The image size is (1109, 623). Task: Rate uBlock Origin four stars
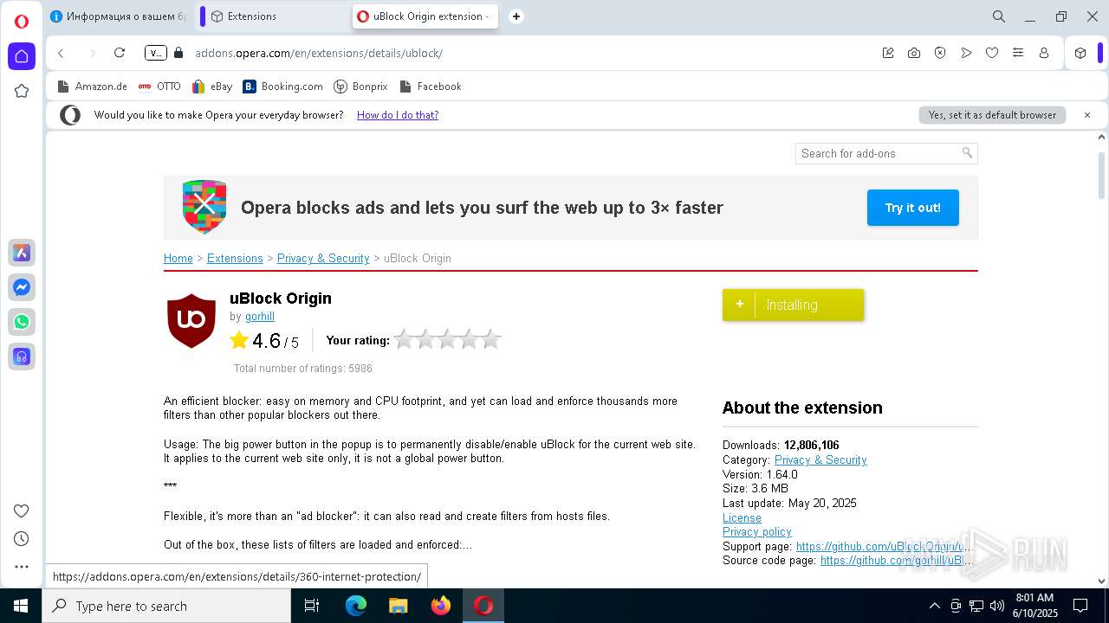(x=469, y=339)
